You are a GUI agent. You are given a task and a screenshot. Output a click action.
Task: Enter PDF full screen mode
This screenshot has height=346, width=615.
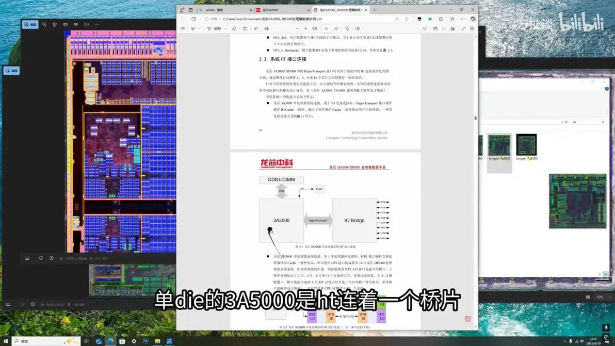[x=463, y=28]
